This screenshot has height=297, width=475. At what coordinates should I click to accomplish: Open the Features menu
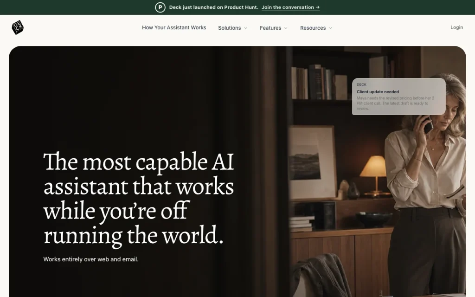[274, 28]
